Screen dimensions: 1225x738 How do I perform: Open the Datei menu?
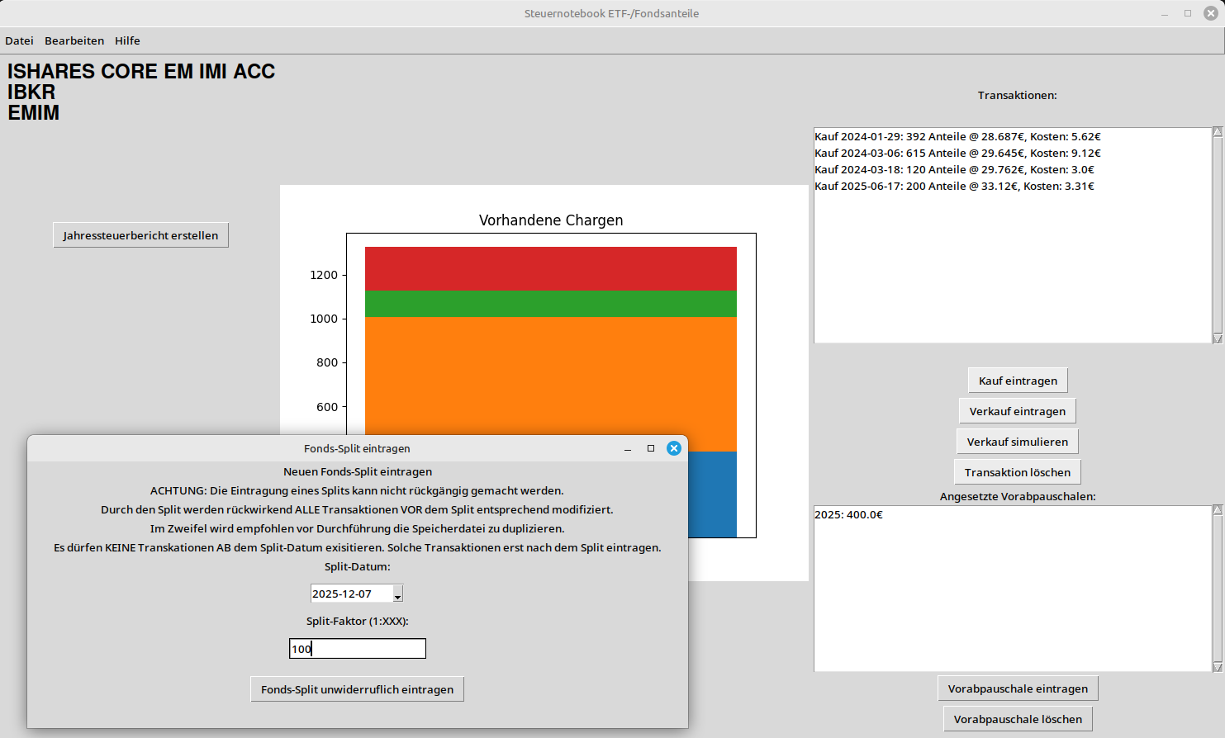(20, 40)
